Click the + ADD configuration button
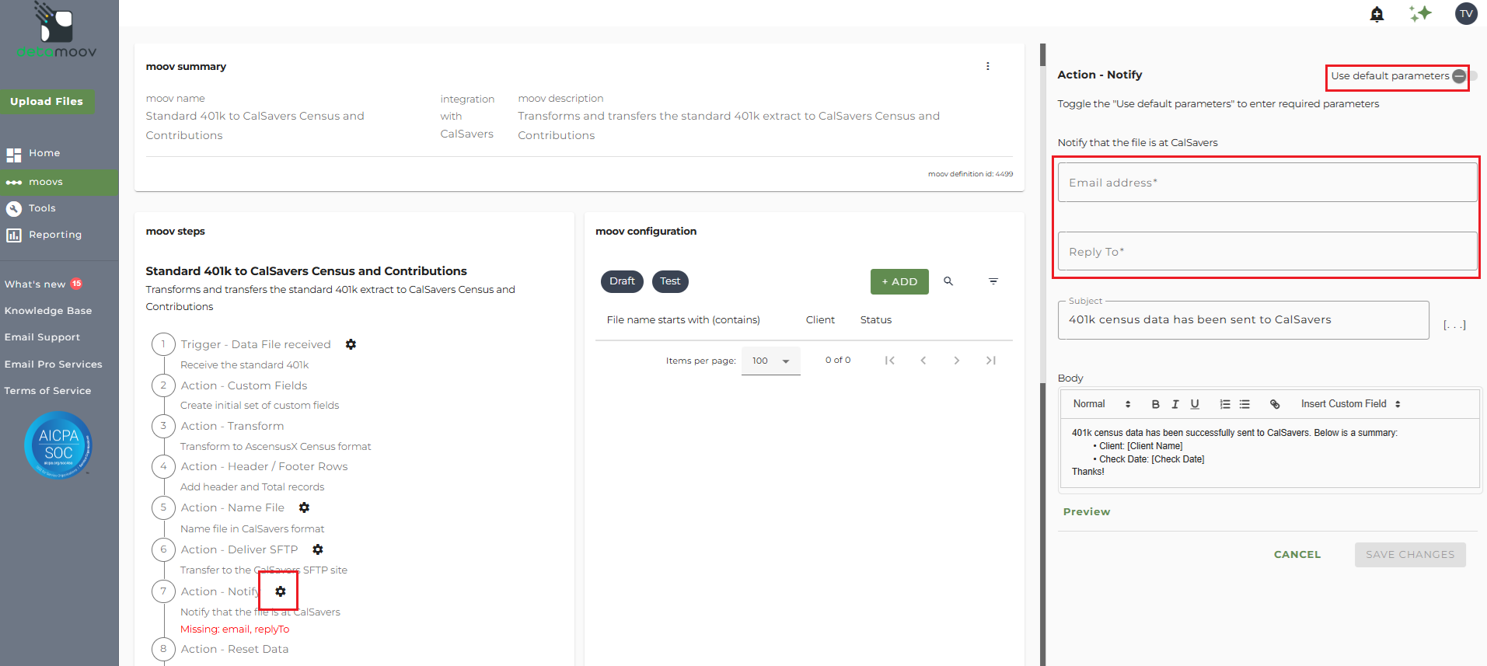Viewport: 1487px width, 666px height. point(899,281)
